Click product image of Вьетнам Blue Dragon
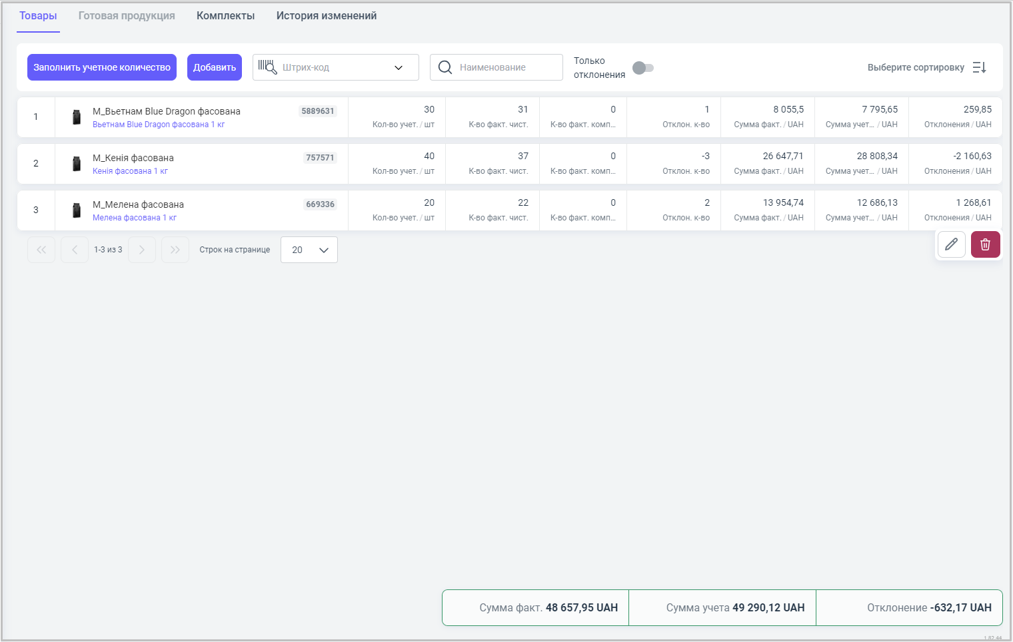Image resolution: width=1013 pixels, height=642 pixels. pos(77,117)
